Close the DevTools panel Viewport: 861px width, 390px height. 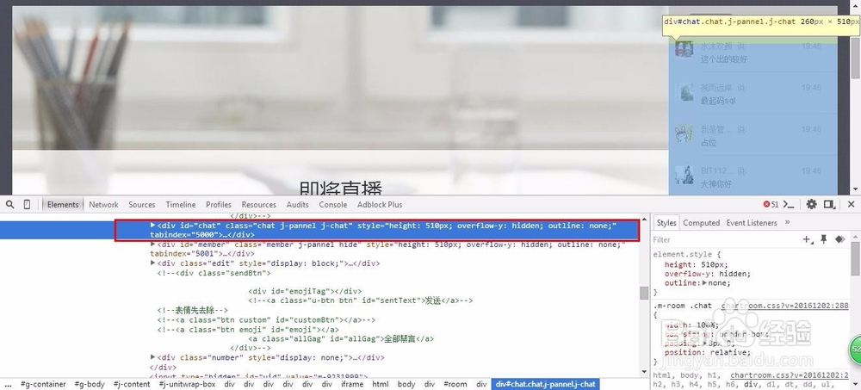click(851, 204)
